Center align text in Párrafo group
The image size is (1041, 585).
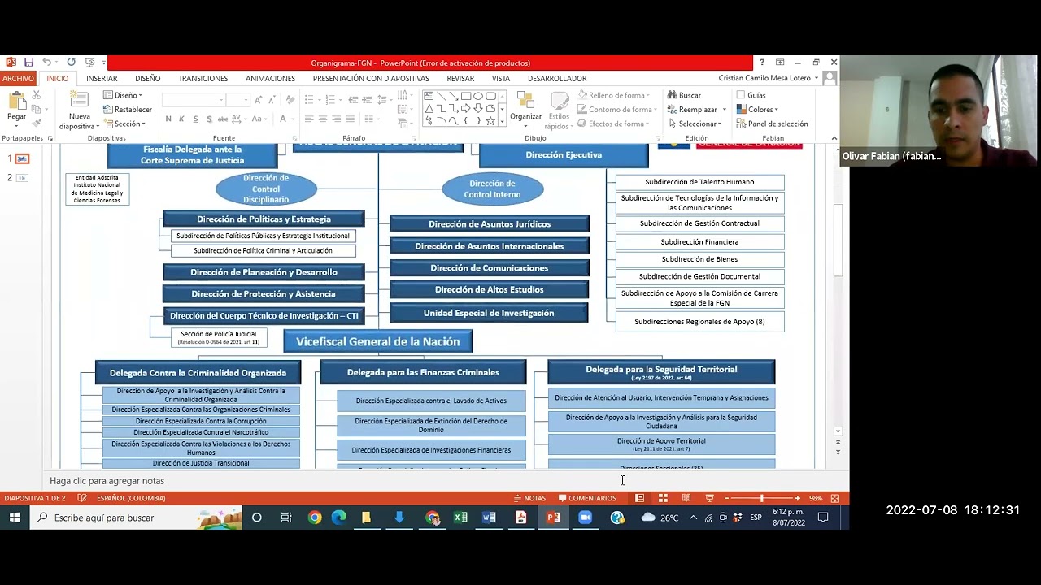pyautogui.click(x=323, y=119)
